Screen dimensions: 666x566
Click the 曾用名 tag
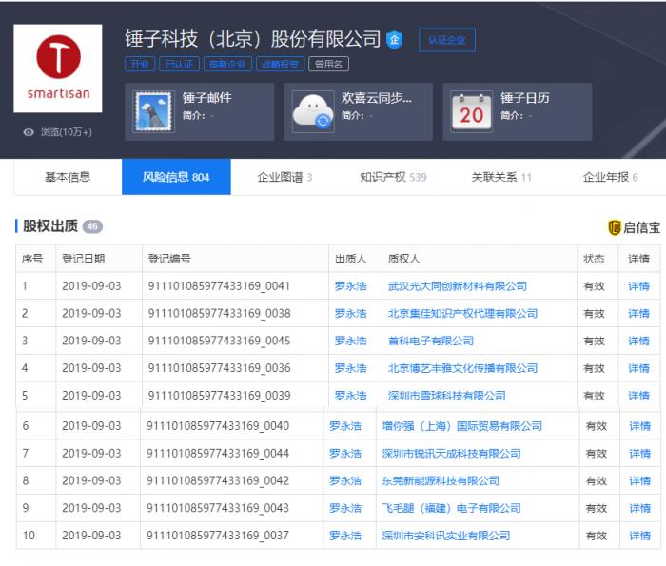point(328,65)
